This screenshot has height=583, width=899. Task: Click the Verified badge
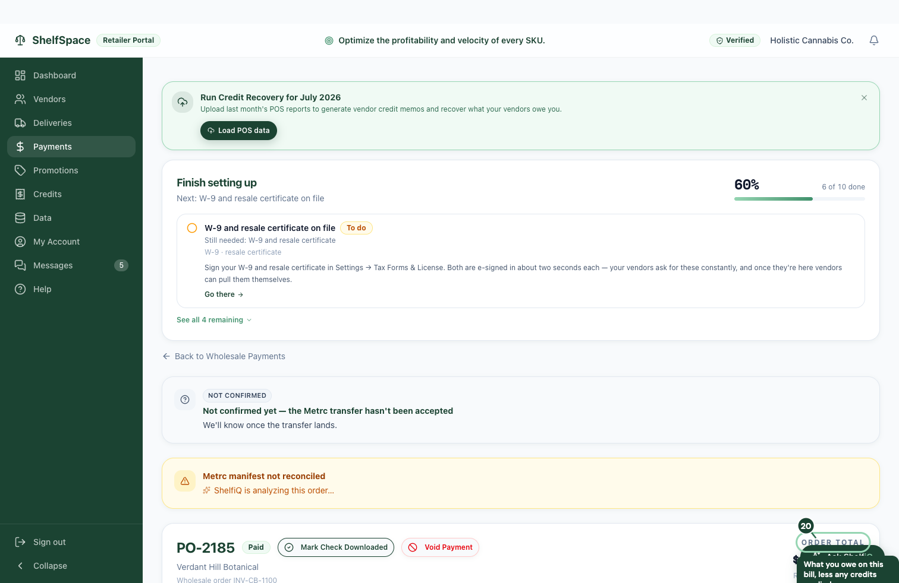tap(735, 40)
